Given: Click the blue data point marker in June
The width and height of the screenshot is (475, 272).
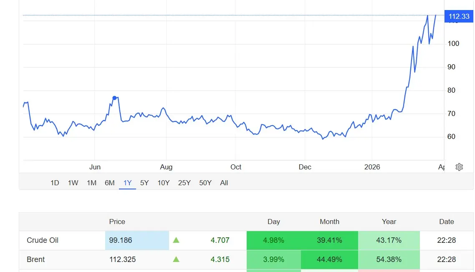Looking at the screenshot, I should click(114, 98).
